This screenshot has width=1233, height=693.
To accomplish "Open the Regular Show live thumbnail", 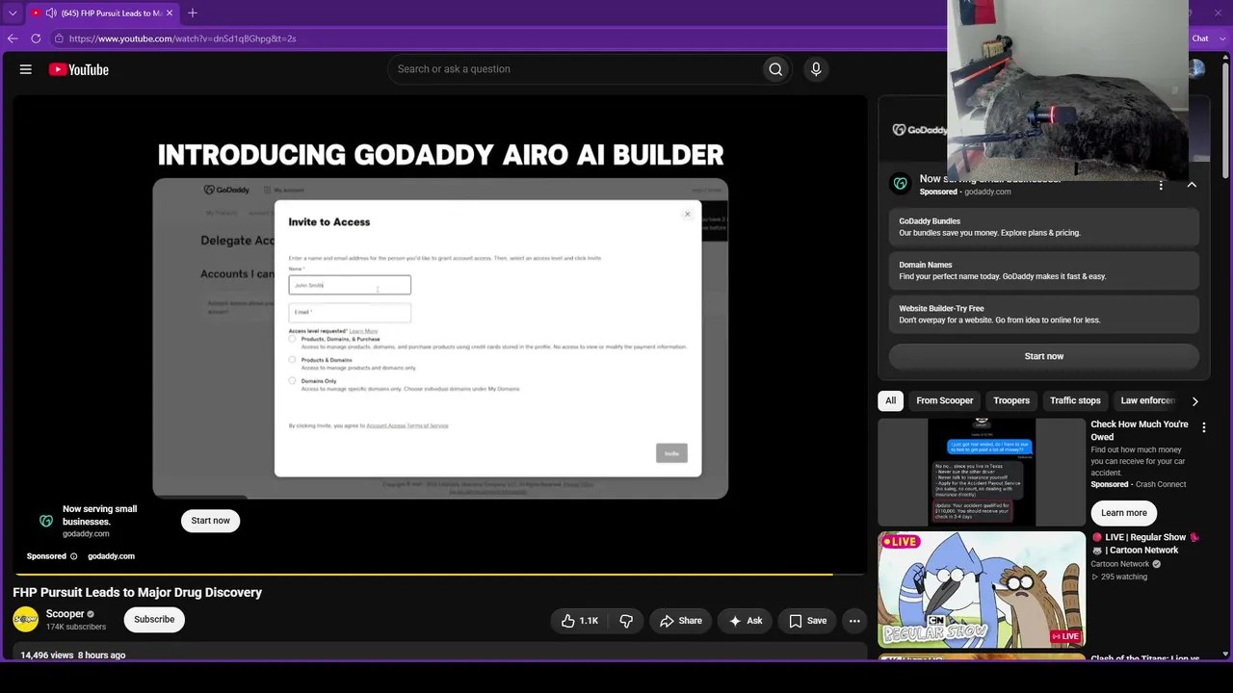I will 981,589.
